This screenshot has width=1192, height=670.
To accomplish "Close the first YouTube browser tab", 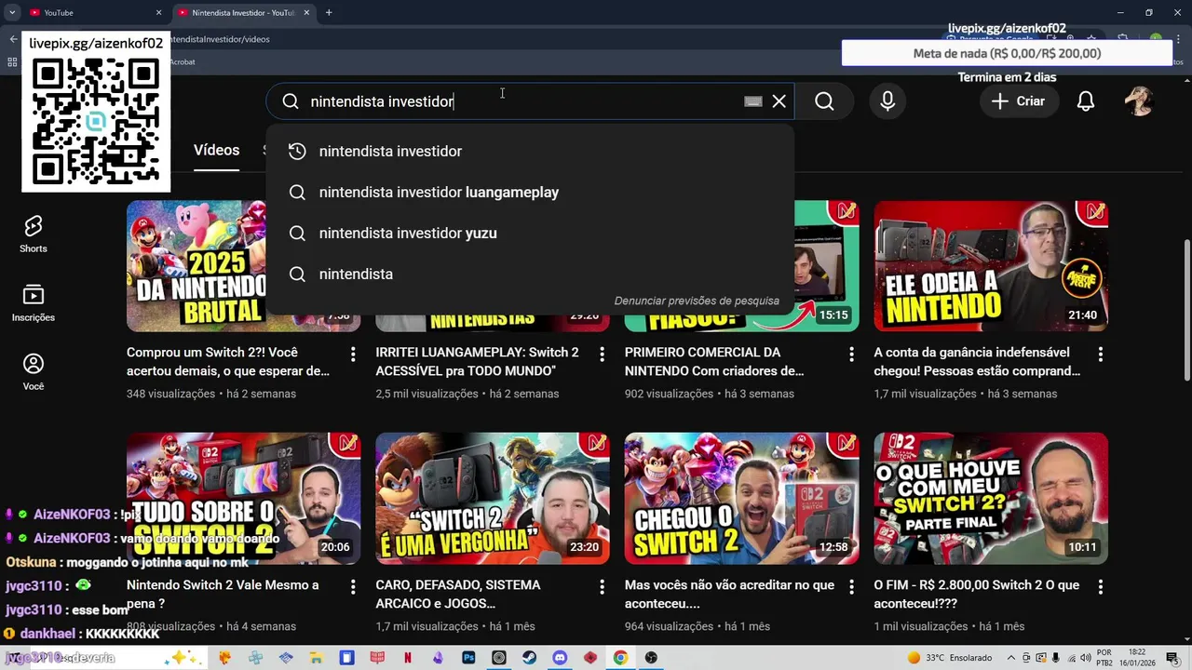I will [158, 12].
